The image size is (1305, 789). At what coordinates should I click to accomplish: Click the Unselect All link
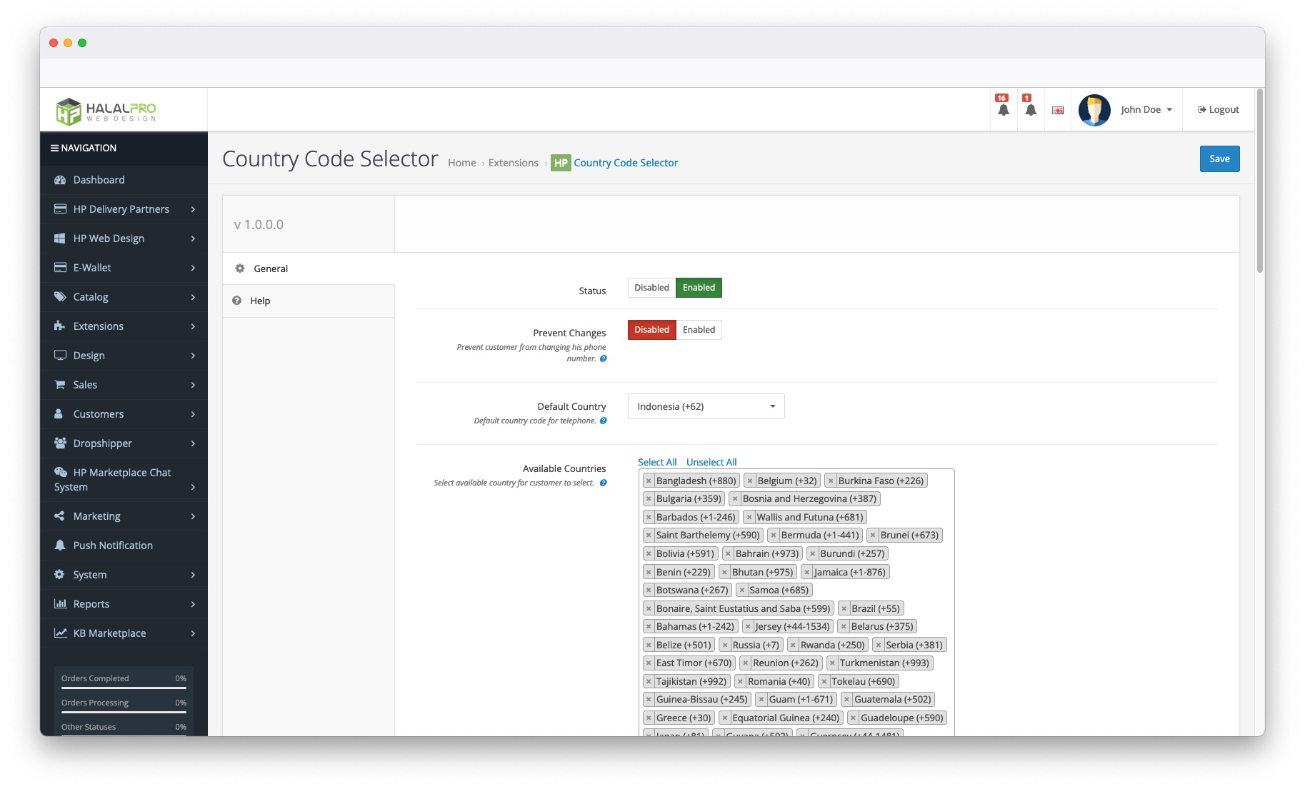(x=711, y=461)
